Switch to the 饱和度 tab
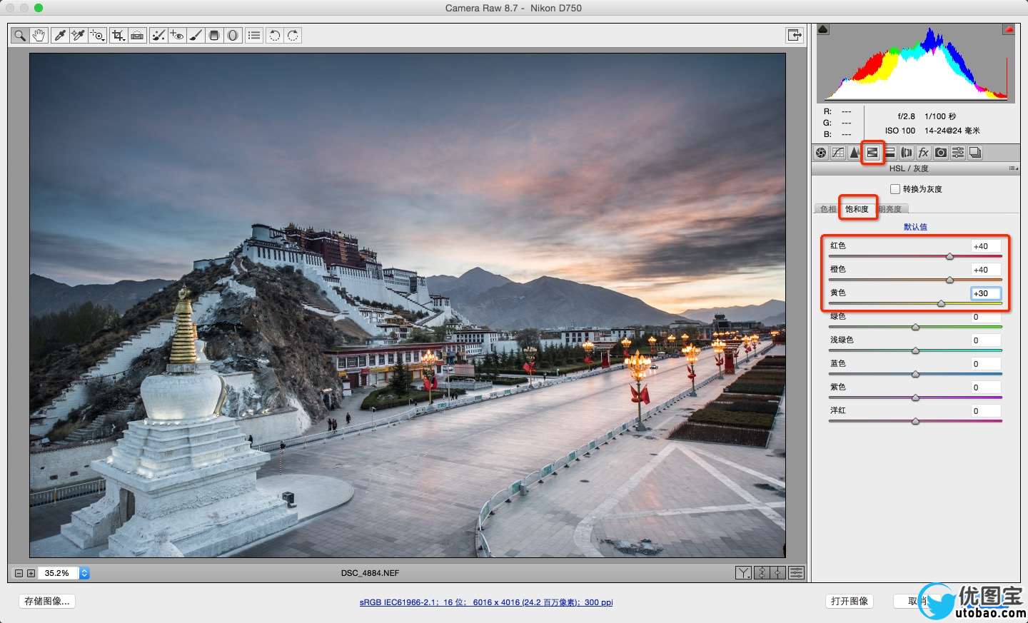 [857, 209]
